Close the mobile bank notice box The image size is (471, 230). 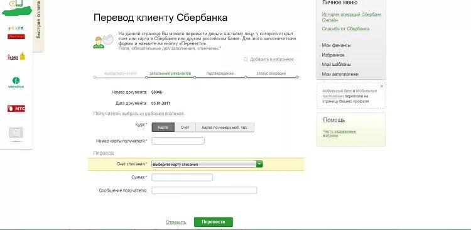coord(382,86)
